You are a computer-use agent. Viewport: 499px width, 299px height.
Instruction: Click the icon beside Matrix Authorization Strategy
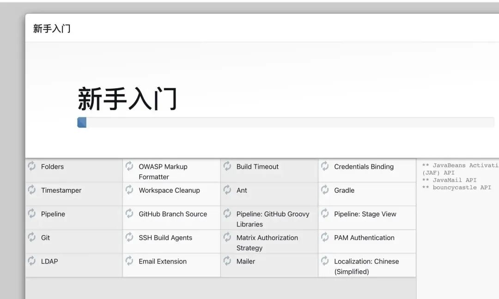click(227, 237)
